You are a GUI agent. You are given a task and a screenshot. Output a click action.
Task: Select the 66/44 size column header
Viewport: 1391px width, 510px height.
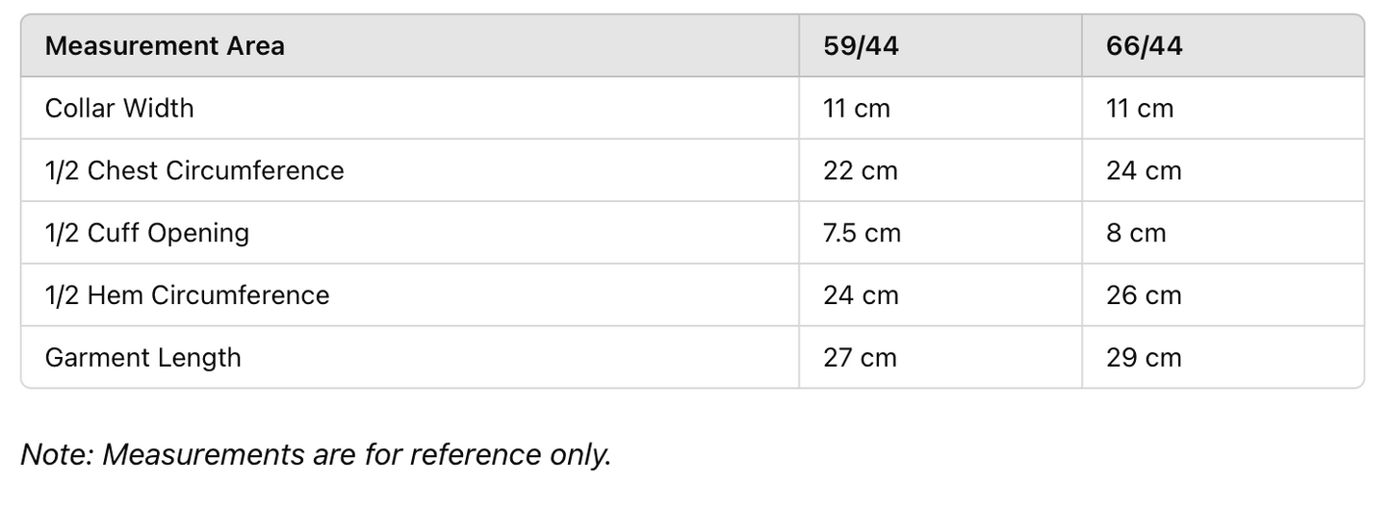(x=1145, y=46)
